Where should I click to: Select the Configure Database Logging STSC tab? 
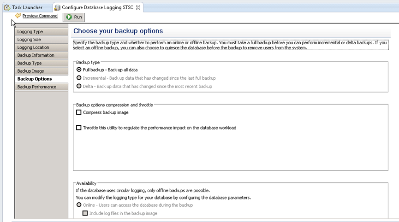pyautogui.click(x=98, y=7)
